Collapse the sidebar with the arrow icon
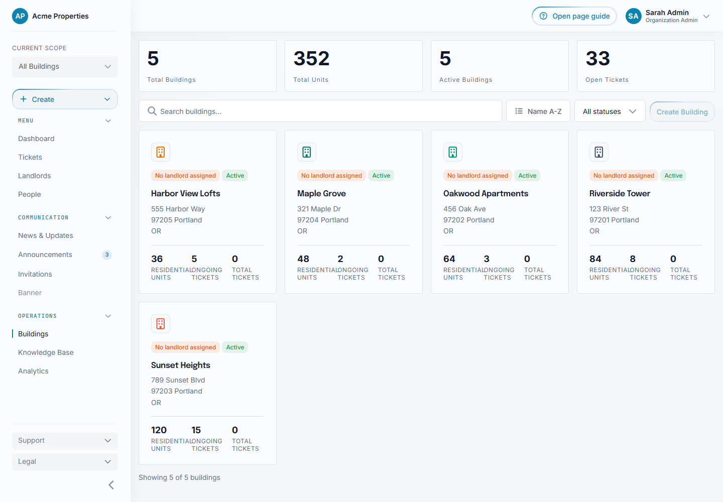The image size is (723, 502). pos(111,485)
